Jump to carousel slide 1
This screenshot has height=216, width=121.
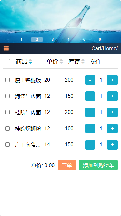pyautogui.click(x=21, y=40)
